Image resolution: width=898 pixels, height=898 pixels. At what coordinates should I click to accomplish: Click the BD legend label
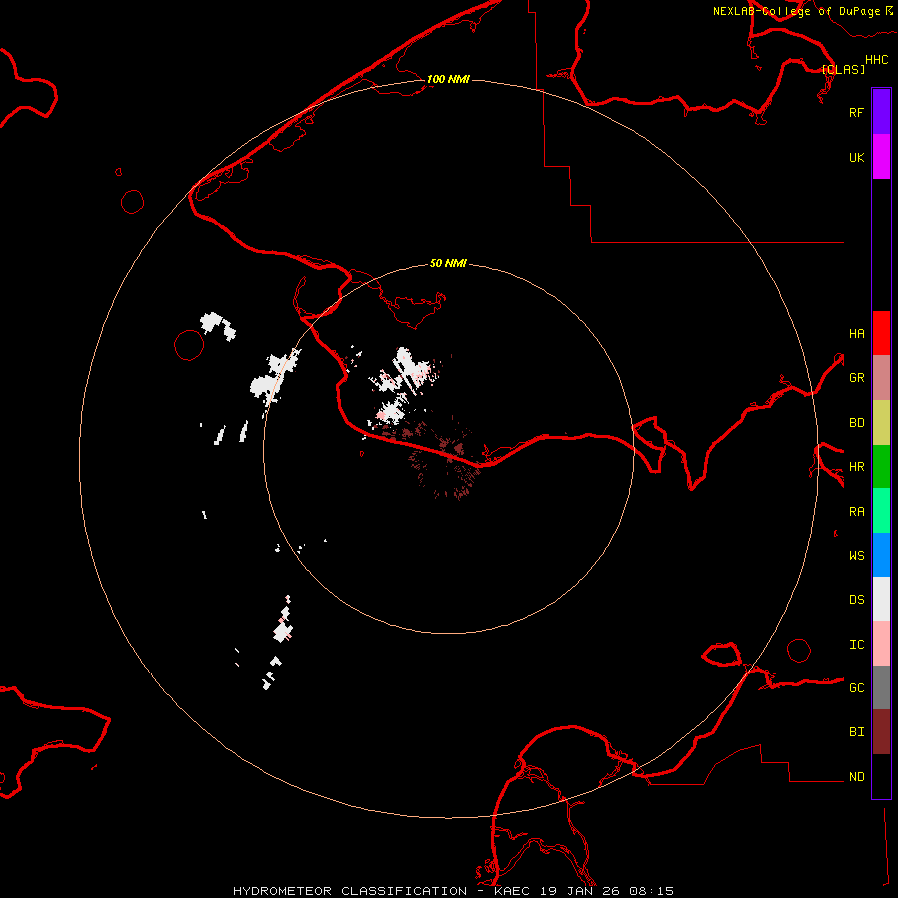pyautogui.click(x=856, y=423)
